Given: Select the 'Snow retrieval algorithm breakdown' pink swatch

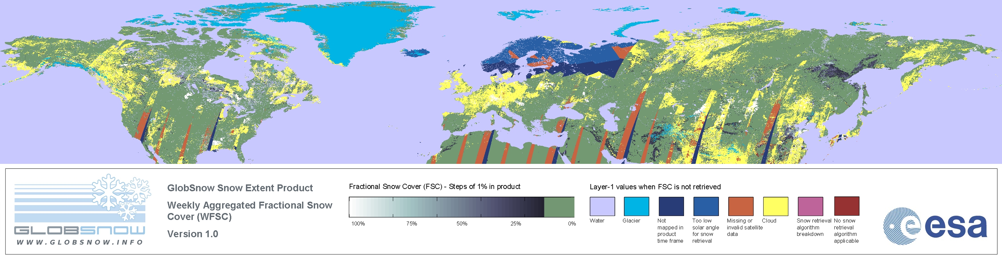Looking at the screenshot, I should (810, 206).
